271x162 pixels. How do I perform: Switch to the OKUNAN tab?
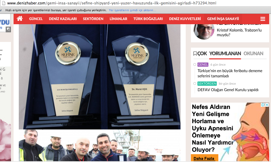pyautogui.click(x=253, y=53)
